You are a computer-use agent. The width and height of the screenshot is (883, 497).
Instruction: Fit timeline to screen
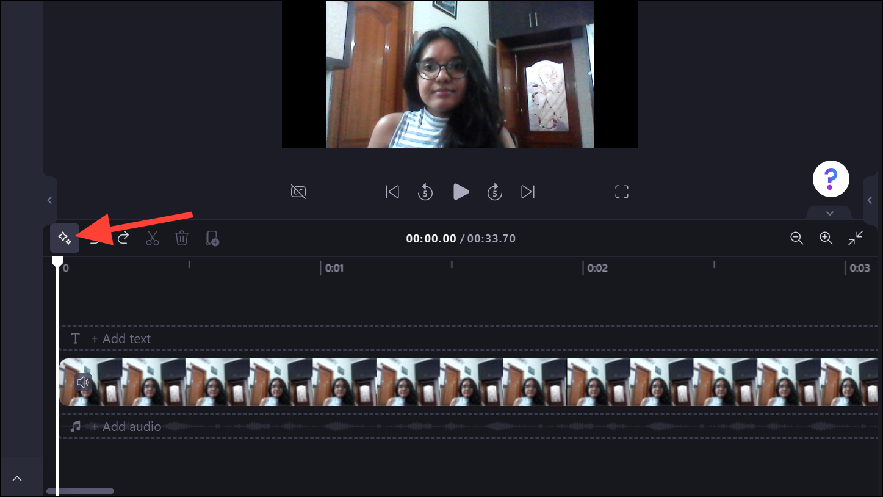tap(856, 238)
